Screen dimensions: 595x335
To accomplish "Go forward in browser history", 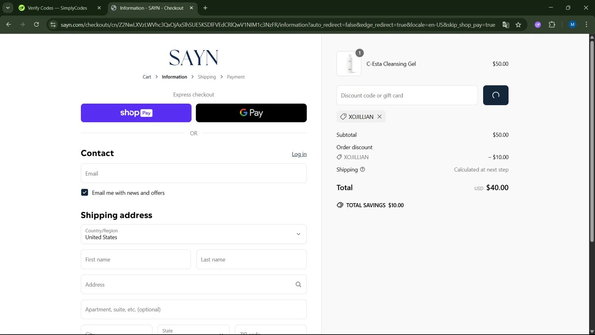I will coord(22,25).
